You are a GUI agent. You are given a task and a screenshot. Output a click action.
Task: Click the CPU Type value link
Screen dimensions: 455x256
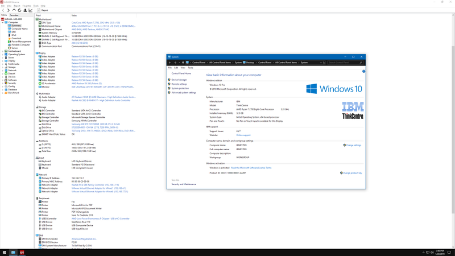(x=96, y=23)
